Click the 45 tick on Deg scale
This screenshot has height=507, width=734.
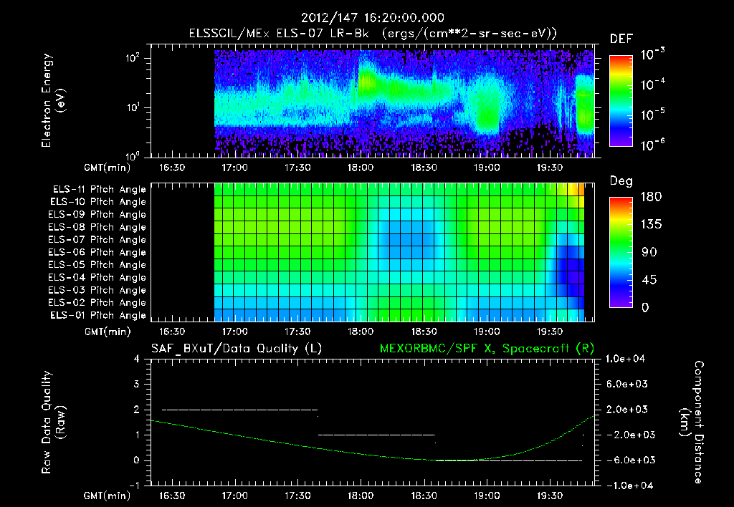click(649, 280)
